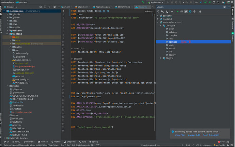Open the Git tool window button

(6, 142)
